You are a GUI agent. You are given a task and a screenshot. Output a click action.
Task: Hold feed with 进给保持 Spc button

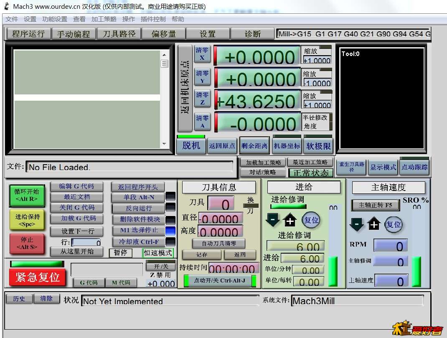27,220
